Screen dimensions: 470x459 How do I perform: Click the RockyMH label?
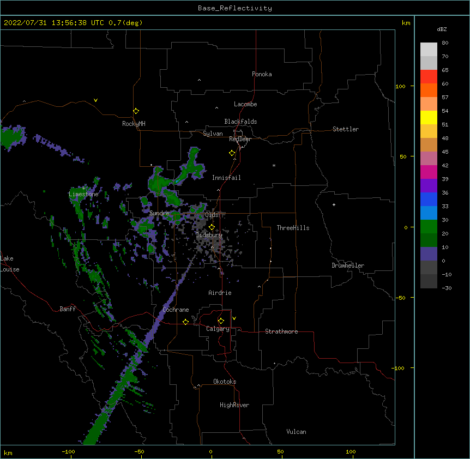pyautogui.click(x=134, y=124)
